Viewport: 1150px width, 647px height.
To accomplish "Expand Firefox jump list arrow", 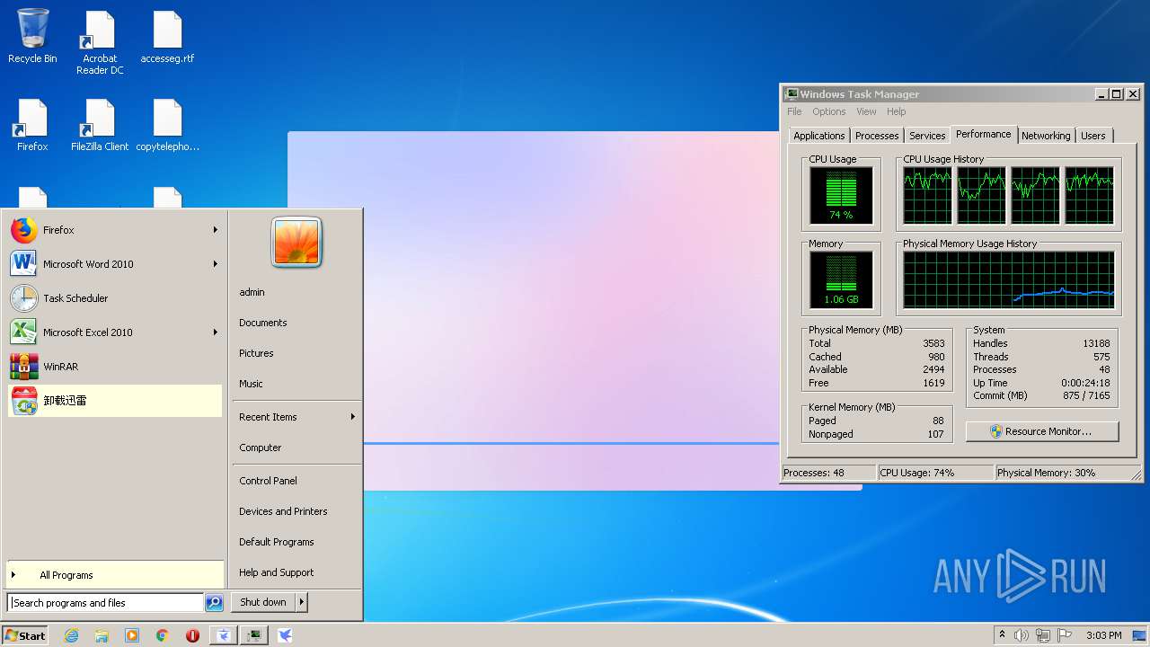I will click(x=216, y=230).
